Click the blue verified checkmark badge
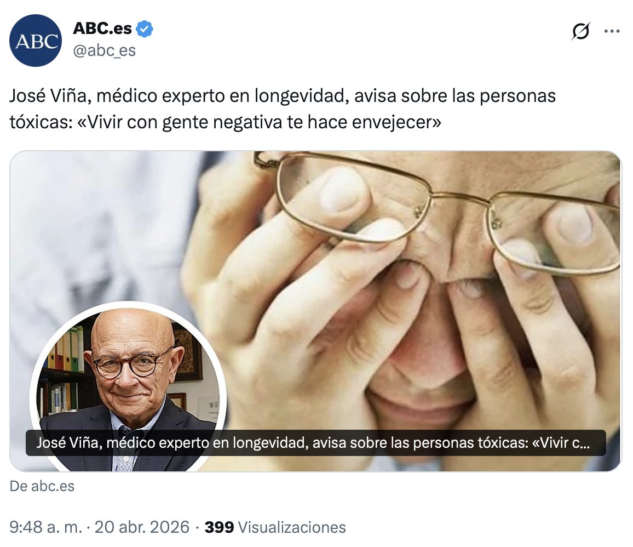The height and width of the screenshot is (547, 633). (145, 29)
